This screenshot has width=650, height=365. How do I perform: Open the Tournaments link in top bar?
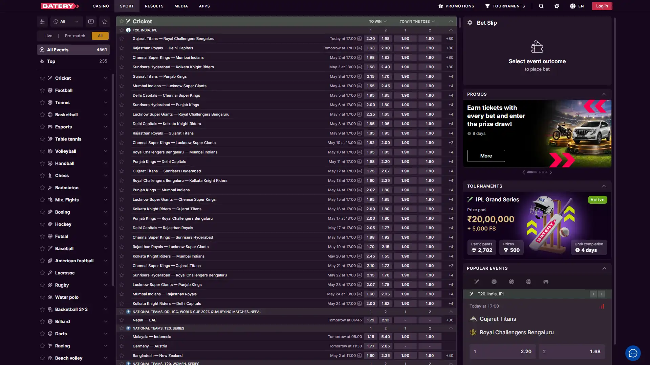(505, 6)
